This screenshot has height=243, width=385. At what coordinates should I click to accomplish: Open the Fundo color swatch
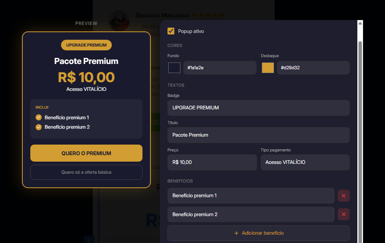(x=174, y=68)
